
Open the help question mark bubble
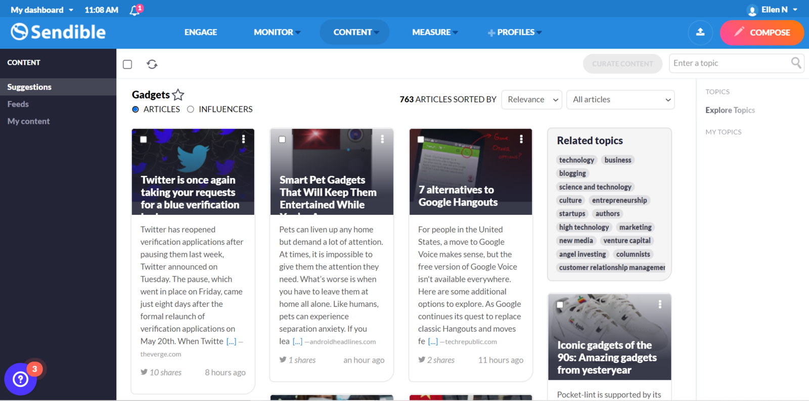tap(21, 379)
